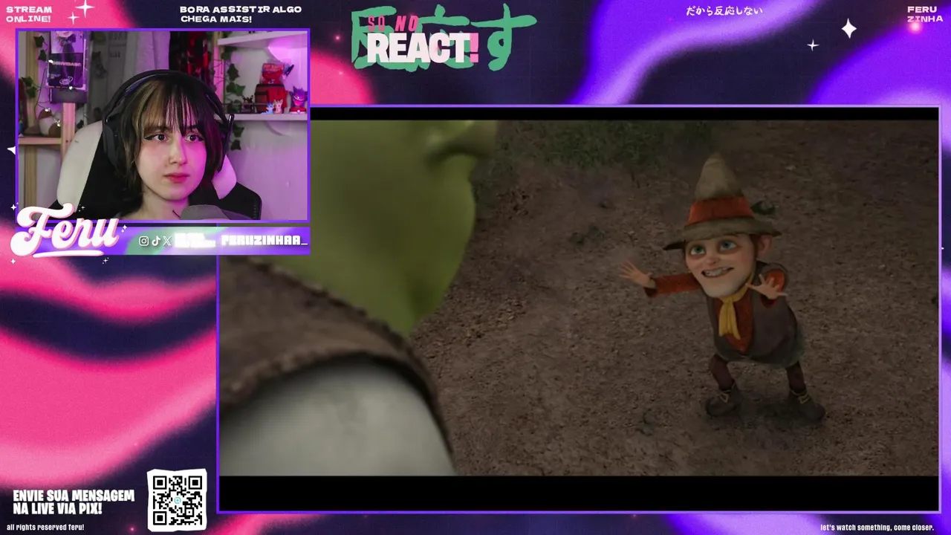Viewport: 951px width, 535px height.
Task: Click the Japanese text 'だから反応しない'
Action: click(724, 11)
